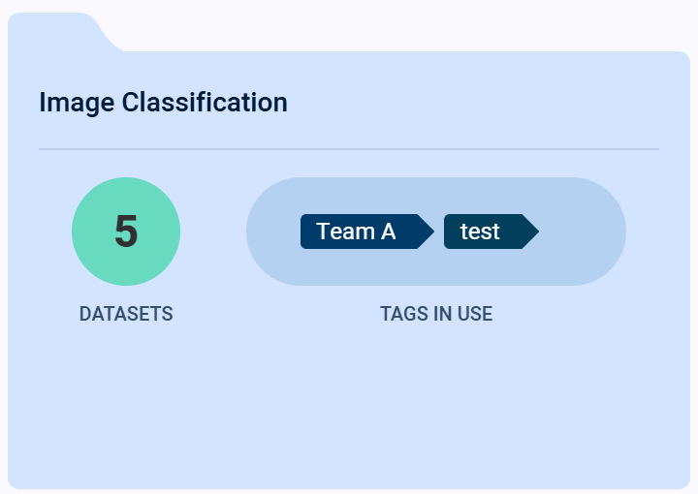698x494 pixels.
Task: Click empty pill area right of test tag
Action: (582, 232)
